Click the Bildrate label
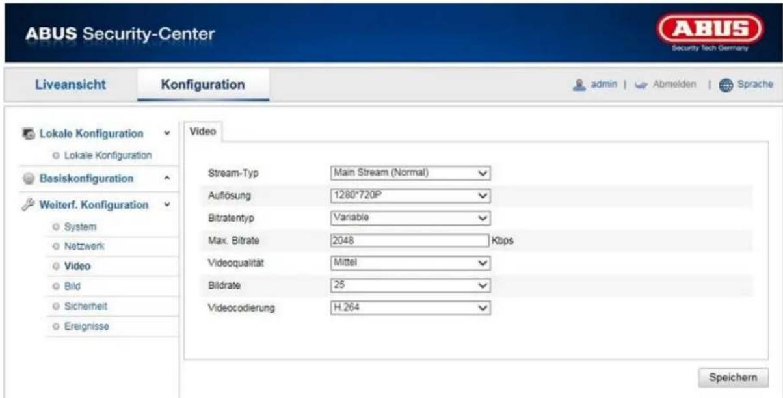This screenshot has height=398, width=783. pos(223,285)
